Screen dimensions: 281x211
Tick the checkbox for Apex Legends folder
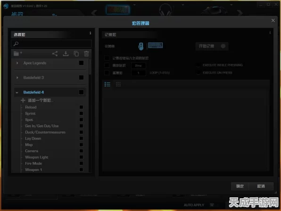(x=82, y=63)
